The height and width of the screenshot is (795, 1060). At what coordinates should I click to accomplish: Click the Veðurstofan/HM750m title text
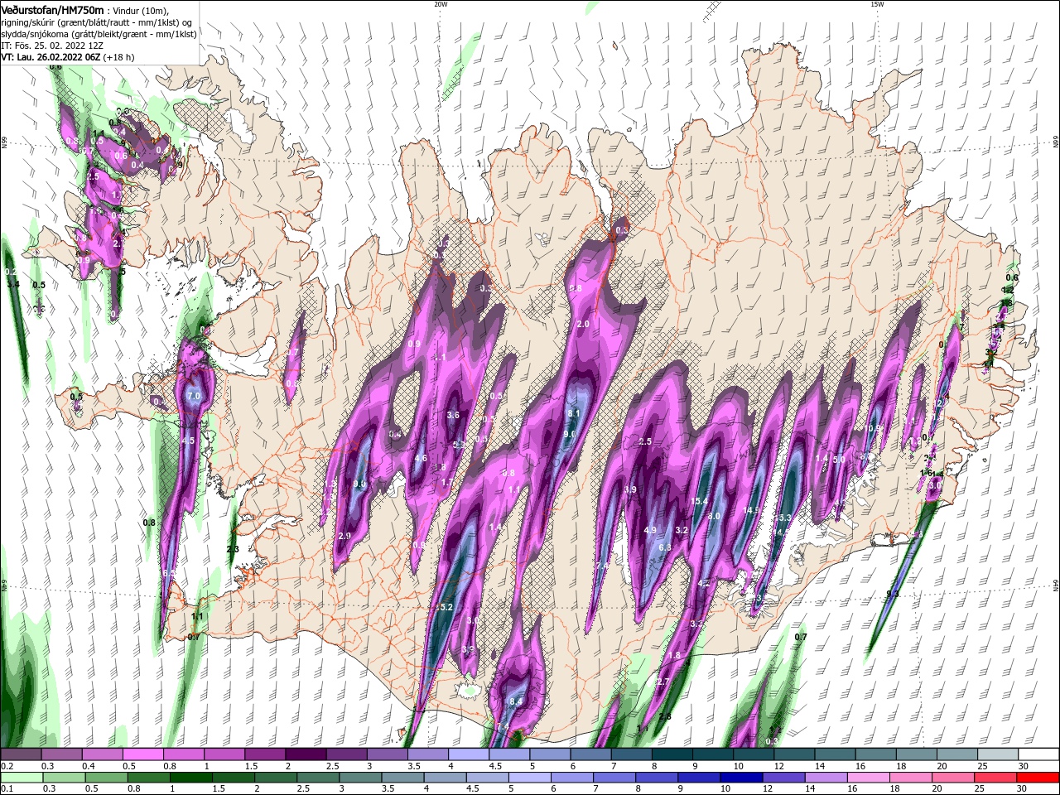pyautogui.click(x=52, y=10)
